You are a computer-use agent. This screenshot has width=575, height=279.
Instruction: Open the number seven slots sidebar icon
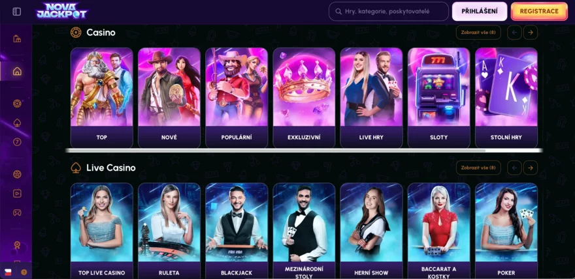(x=17, y=142)
